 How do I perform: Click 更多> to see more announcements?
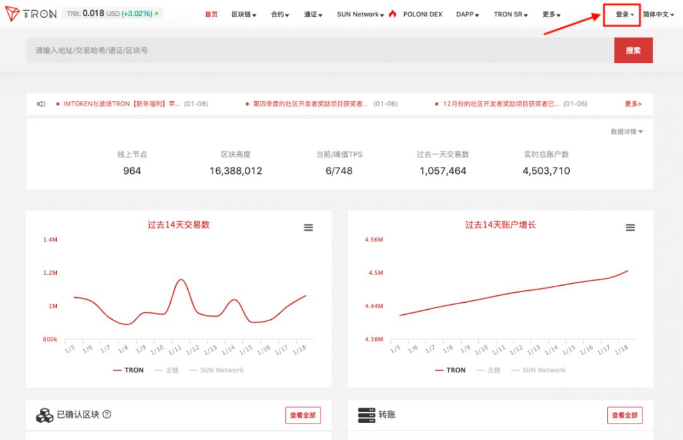pyautogui.click(x=633, y=104)
